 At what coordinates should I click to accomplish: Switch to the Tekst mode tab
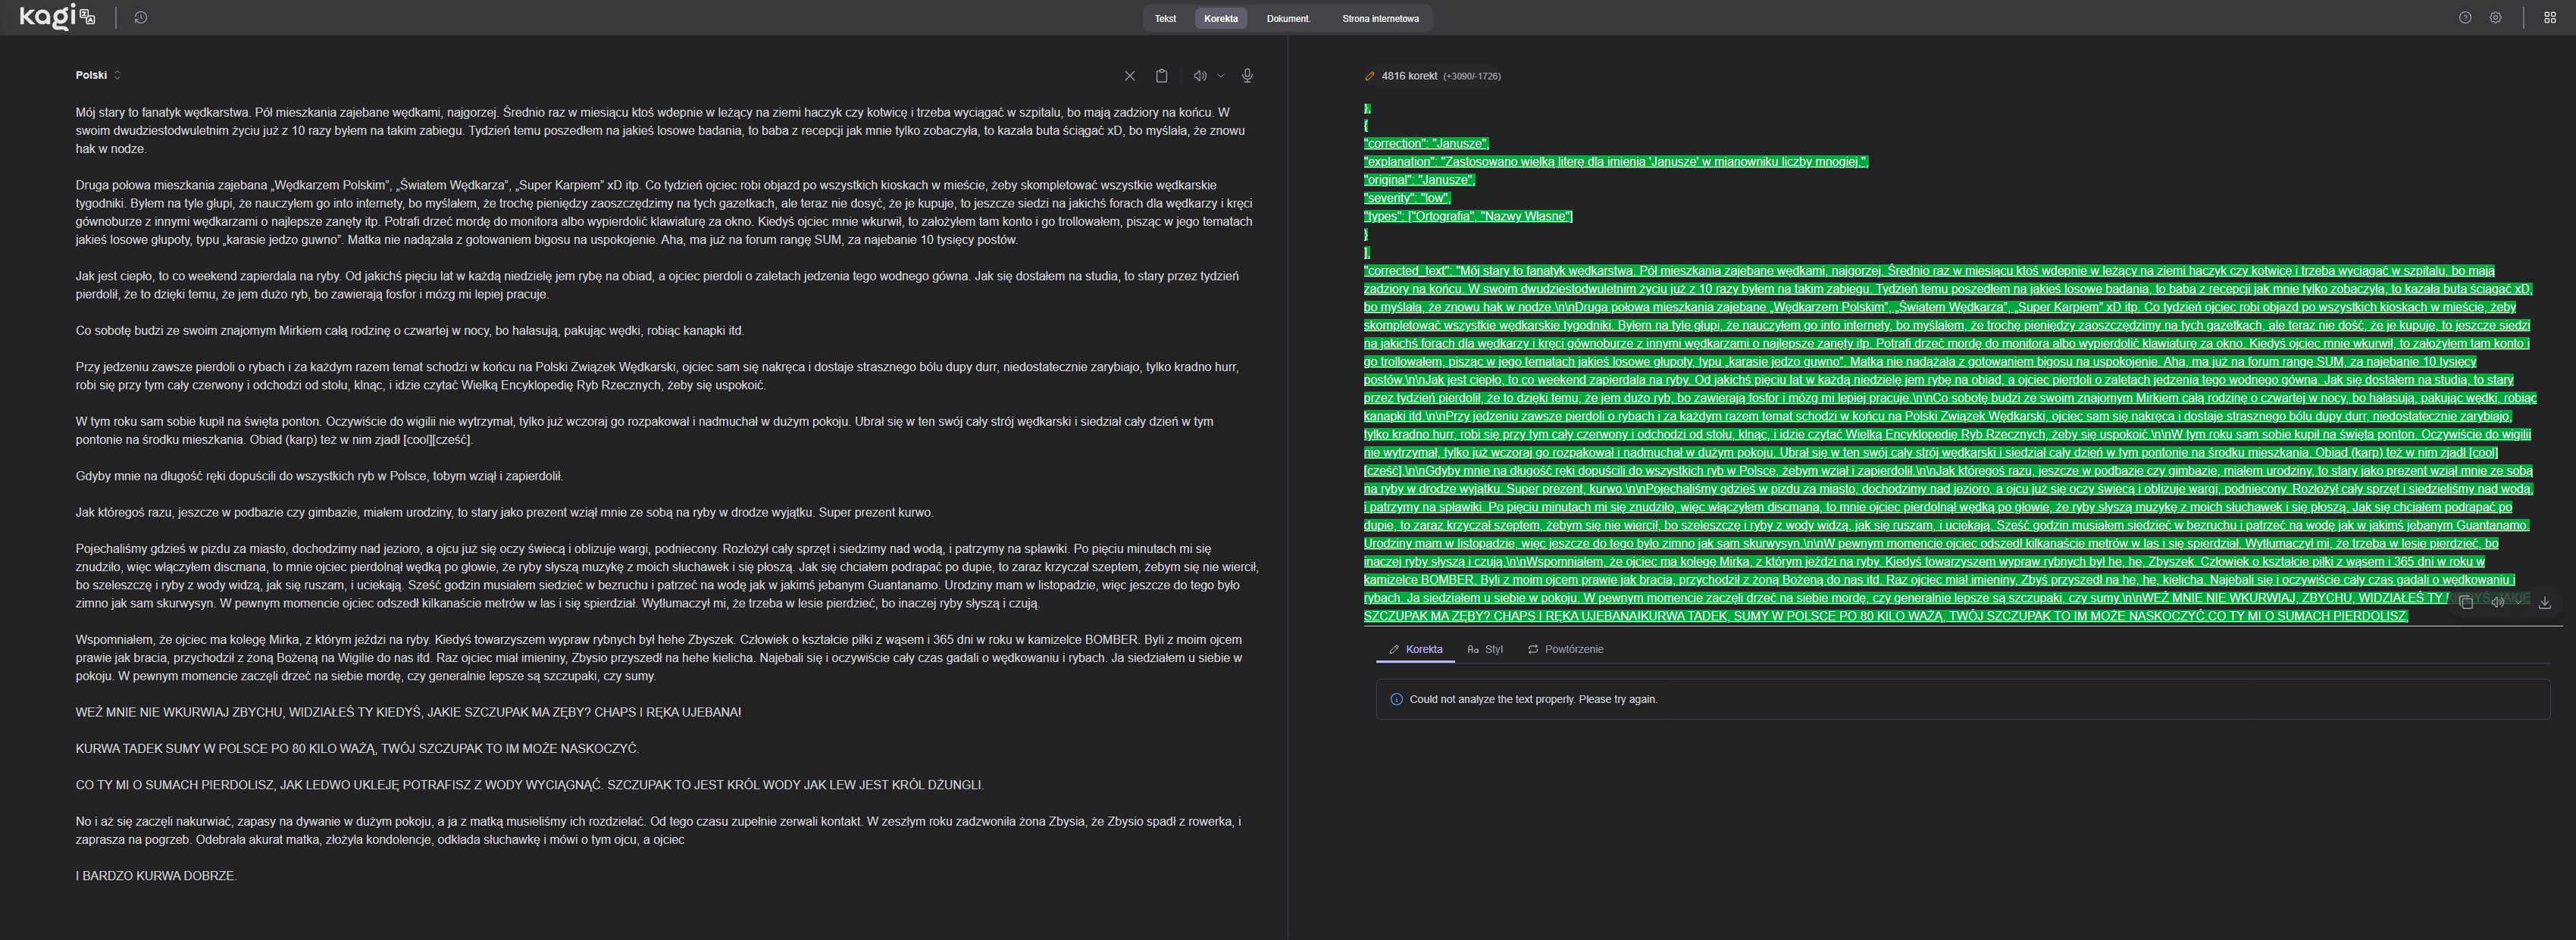pyautogui.click(x=1165, y=18)
